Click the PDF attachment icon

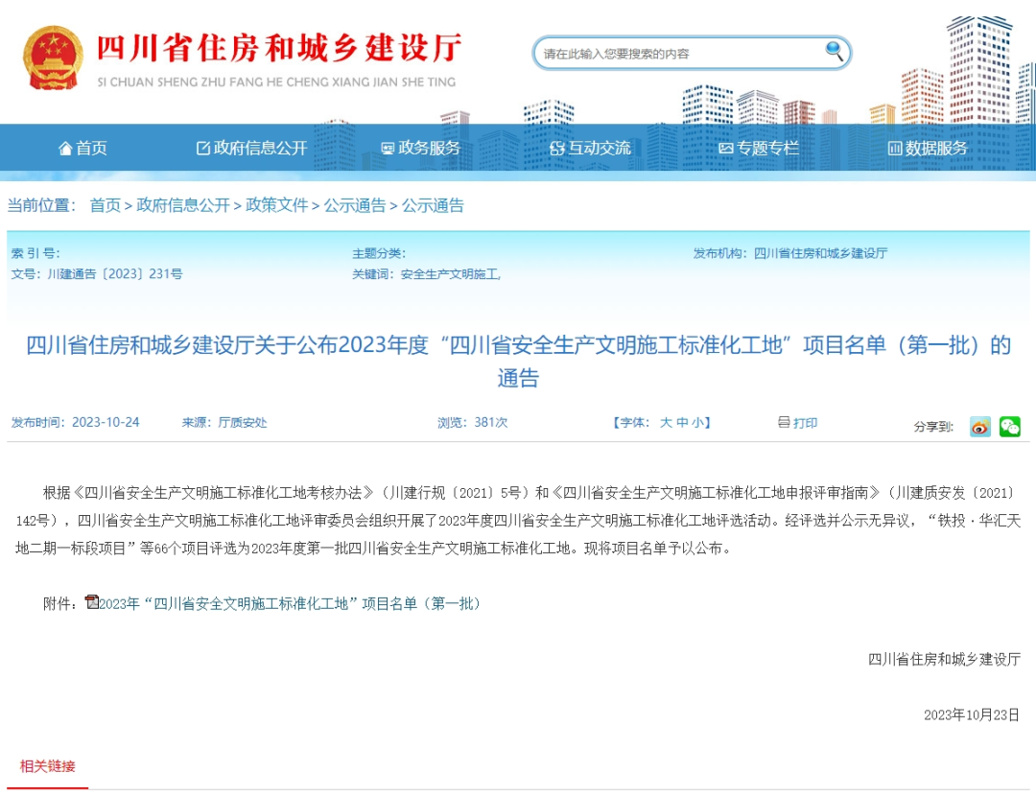tap(92, 602)
